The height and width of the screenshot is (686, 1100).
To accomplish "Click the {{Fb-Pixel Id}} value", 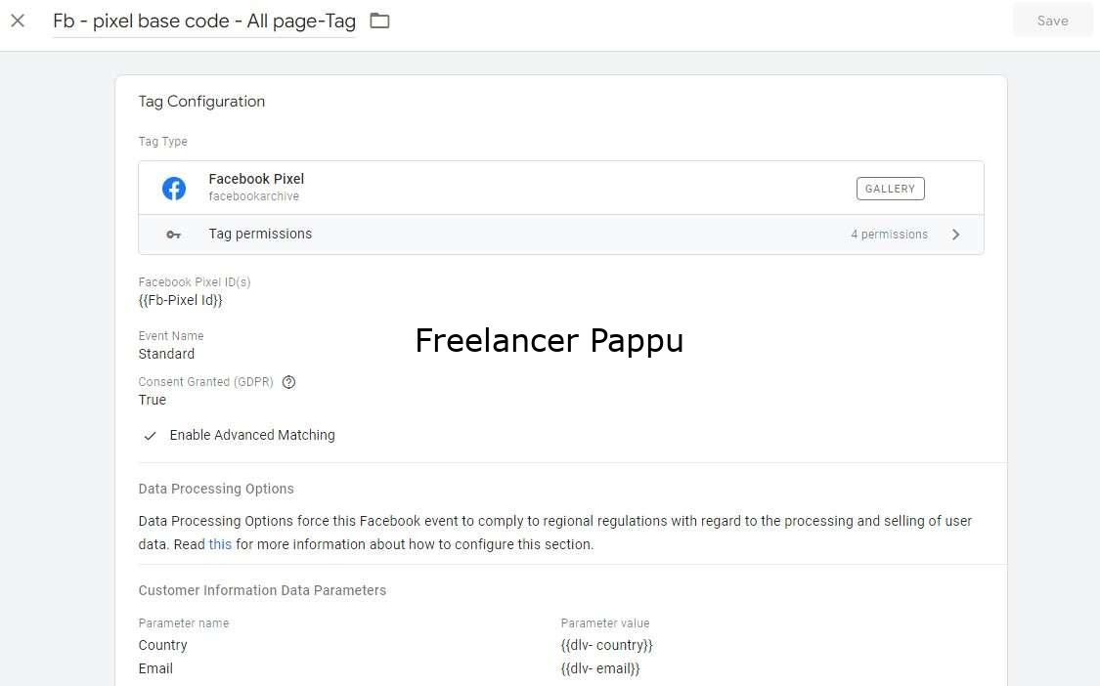I will click(x=180, y=300).
